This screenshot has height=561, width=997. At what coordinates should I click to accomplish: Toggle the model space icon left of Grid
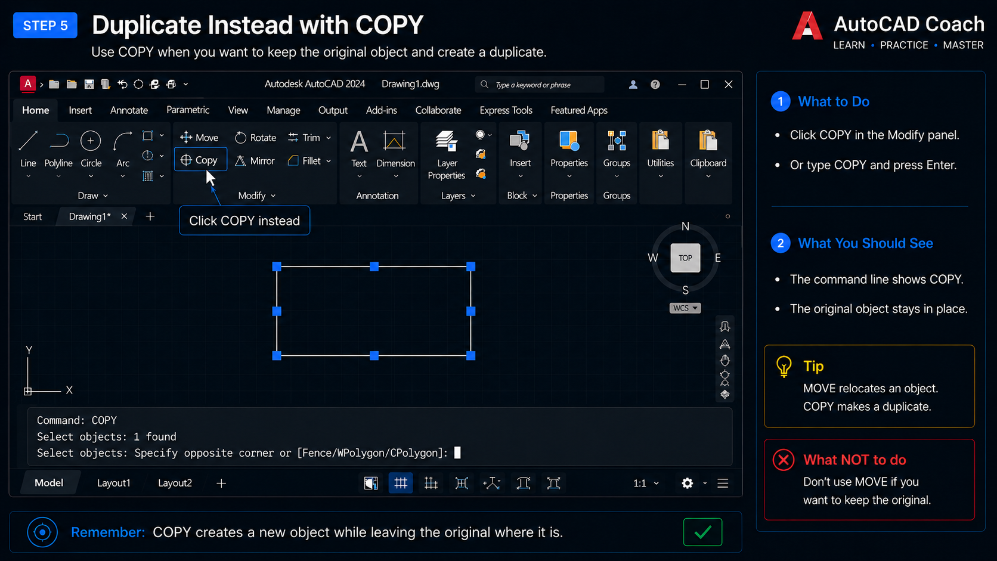click(x=371, y=483)
